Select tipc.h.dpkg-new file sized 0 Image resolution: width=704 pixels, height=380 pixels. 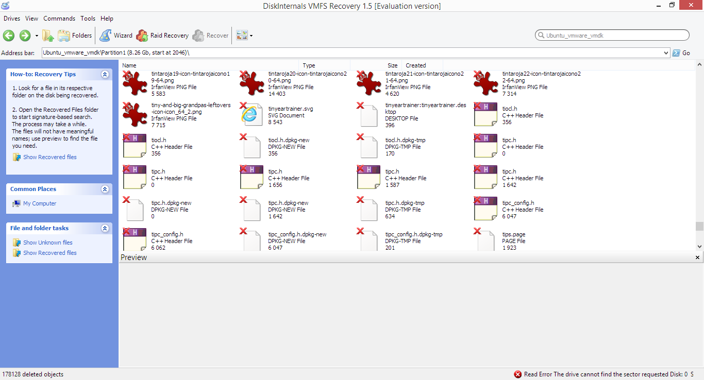(135, 209)
